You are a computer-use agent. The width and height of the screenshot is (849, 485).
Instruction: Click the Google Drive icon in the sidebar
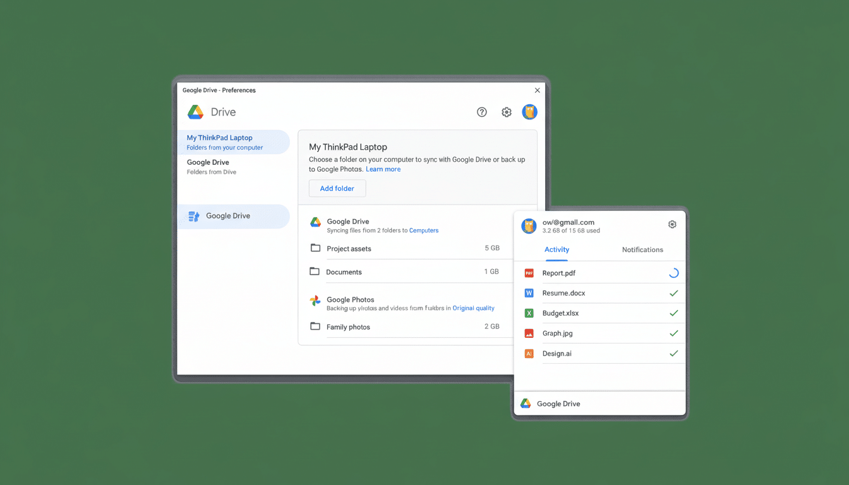point(193,216)
